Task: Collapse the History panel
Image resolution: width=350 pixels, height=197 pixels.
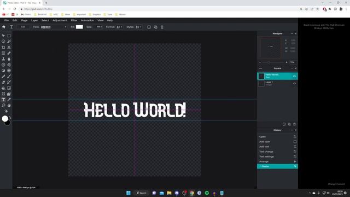Action: coord(291,130)
